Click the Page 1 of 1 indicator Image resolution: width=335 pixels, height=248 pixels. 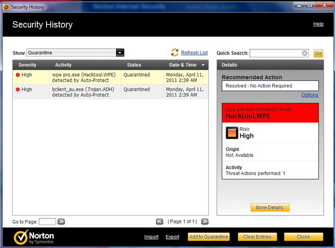point(182,221)
